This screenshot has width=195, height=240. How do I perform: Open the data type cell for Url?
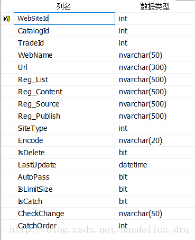click(155, 67)
